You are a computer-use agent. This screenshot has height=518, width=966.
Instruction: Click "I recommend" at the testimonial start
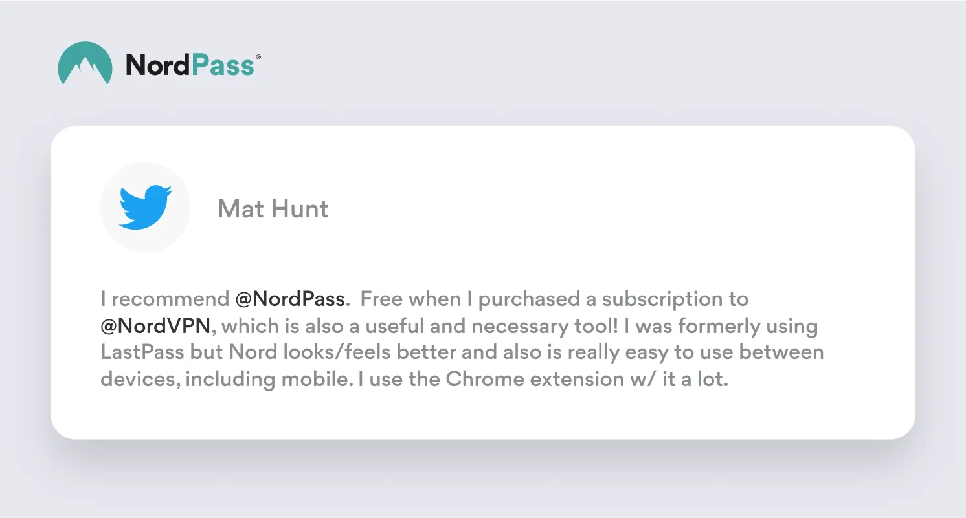[x=164, y=299]
